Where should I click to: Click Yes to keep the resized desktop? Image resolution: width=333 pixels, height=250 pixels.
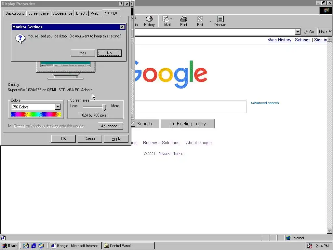click(83, 53)
